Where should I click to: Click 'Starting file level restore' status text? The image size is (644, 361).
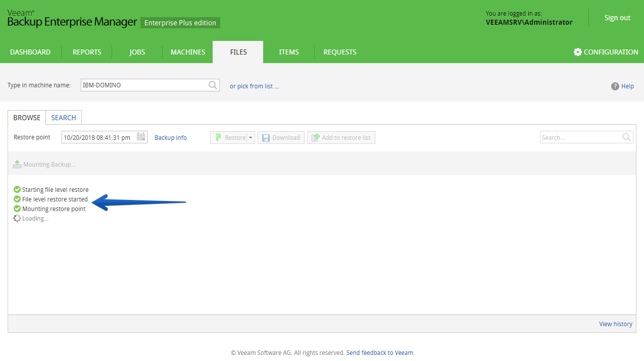pos(55,190)
